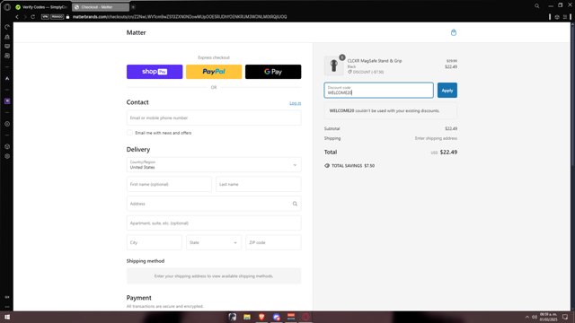This screenshot has width=575, height=323.
Task: Click the taskbar clock and date
Action: coord(548,317)
